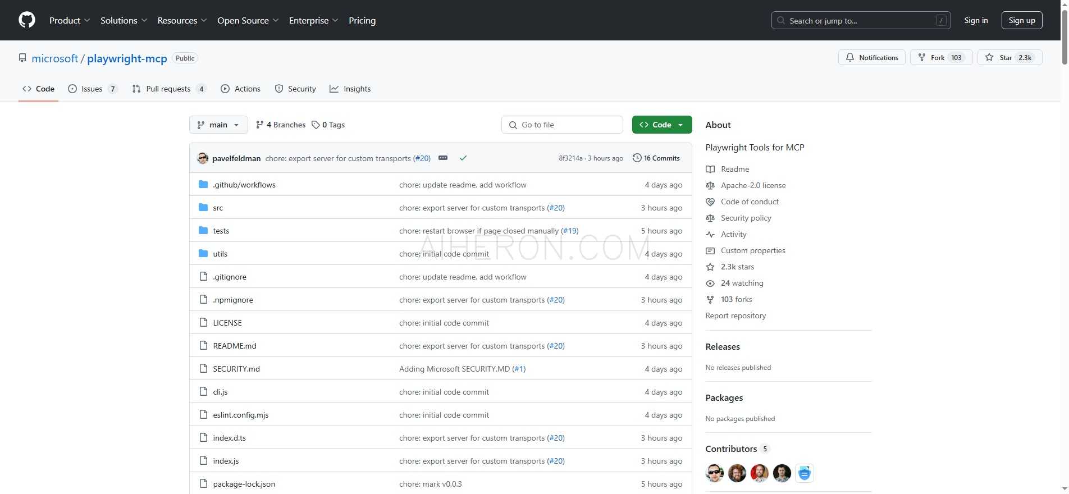
Task: Click the 16 Commits history clock icon
Action: [x=637, y=158]
